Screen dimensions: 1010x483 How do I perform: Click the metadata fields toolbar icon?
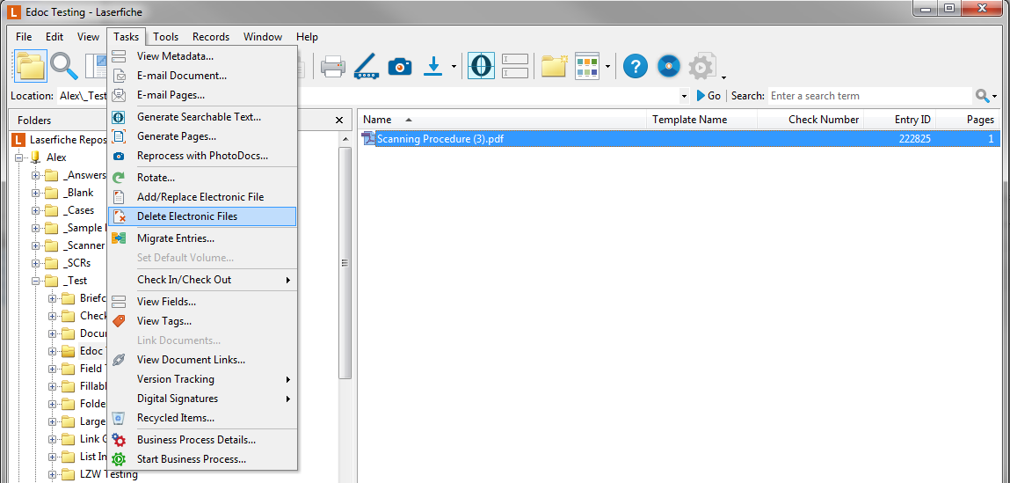pyautogui.click(x=514, y=66)
